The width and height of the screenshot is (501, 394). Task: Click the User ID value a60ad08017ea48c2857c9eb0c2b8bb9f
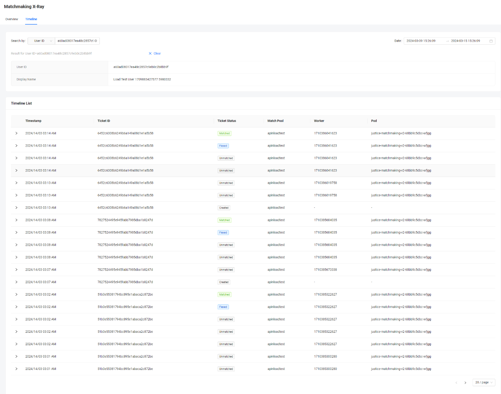[141, 67]
